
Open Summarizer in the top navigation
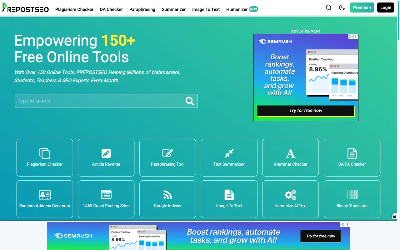pyautogui.click(x=174, y=9)
